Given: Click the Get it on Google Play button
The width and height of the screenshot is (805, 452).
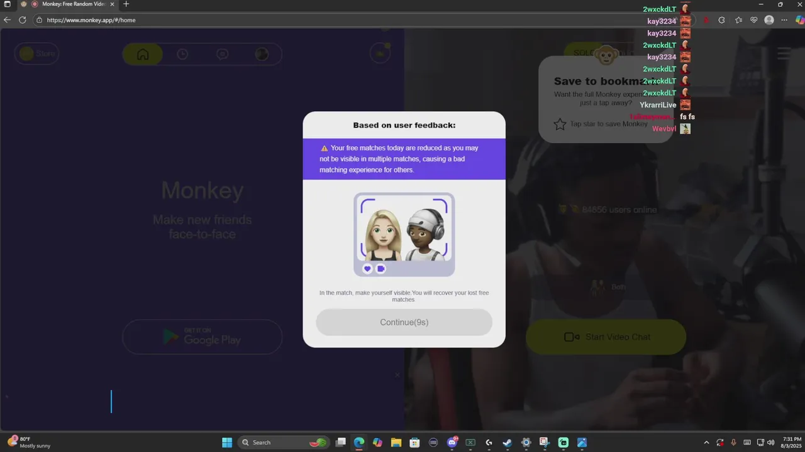Looking at the screenshot, I should tap(202, 337).
